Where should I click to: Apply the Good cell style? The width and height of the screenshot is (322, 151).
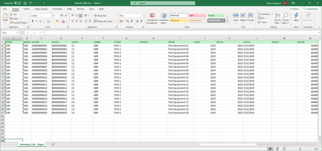point(216,16)
